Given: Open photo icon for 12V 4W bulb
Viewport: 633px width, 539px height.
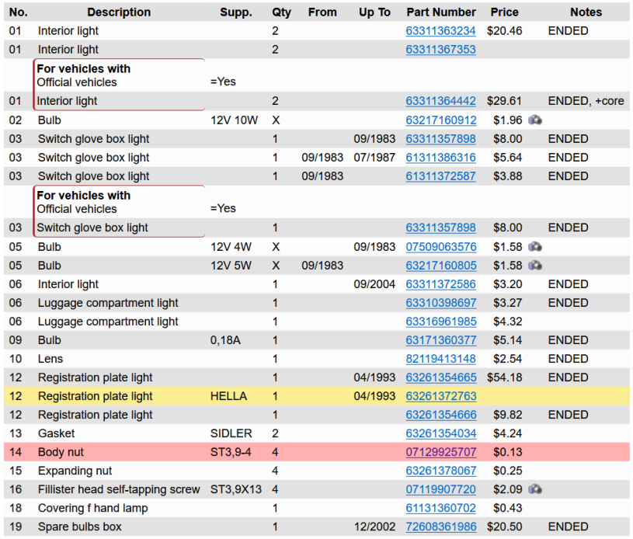Looking at the screenshot, I should click(534, 247).
